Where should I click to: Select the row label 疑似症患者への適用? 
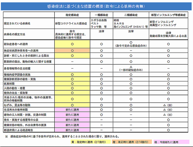16,44
